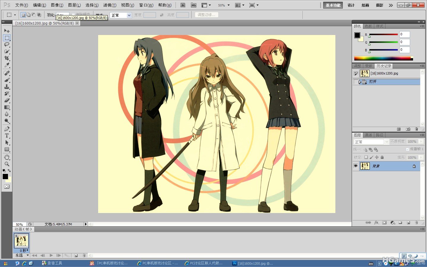The height and width of the screenshot is (267, 427).
Task: Select the Eyedropper tool
Action: pyautogui.click(x=7, y=65)
